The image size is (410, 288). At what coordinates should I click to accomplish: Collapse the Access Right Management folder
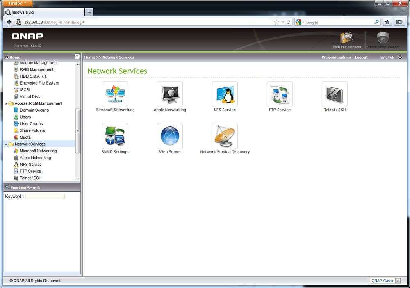click(x=6, y=103)
